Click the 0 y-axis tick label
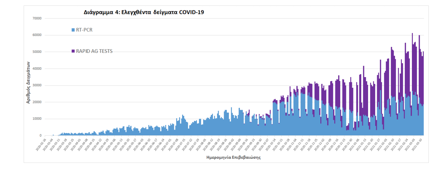Viewport: 433px width, 193px height. tap(40, 136)
